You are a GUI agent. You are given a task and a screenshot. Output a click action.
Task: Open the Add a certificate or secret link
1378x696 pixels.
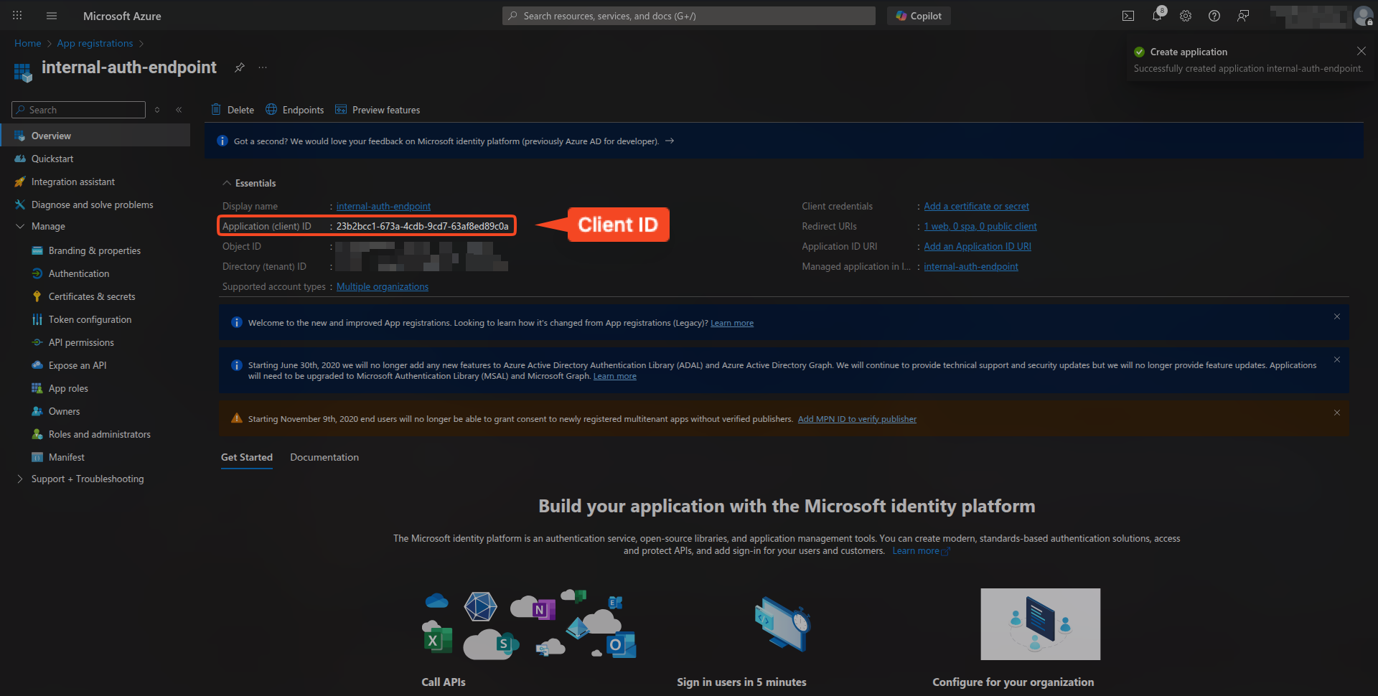click(975, 206)
